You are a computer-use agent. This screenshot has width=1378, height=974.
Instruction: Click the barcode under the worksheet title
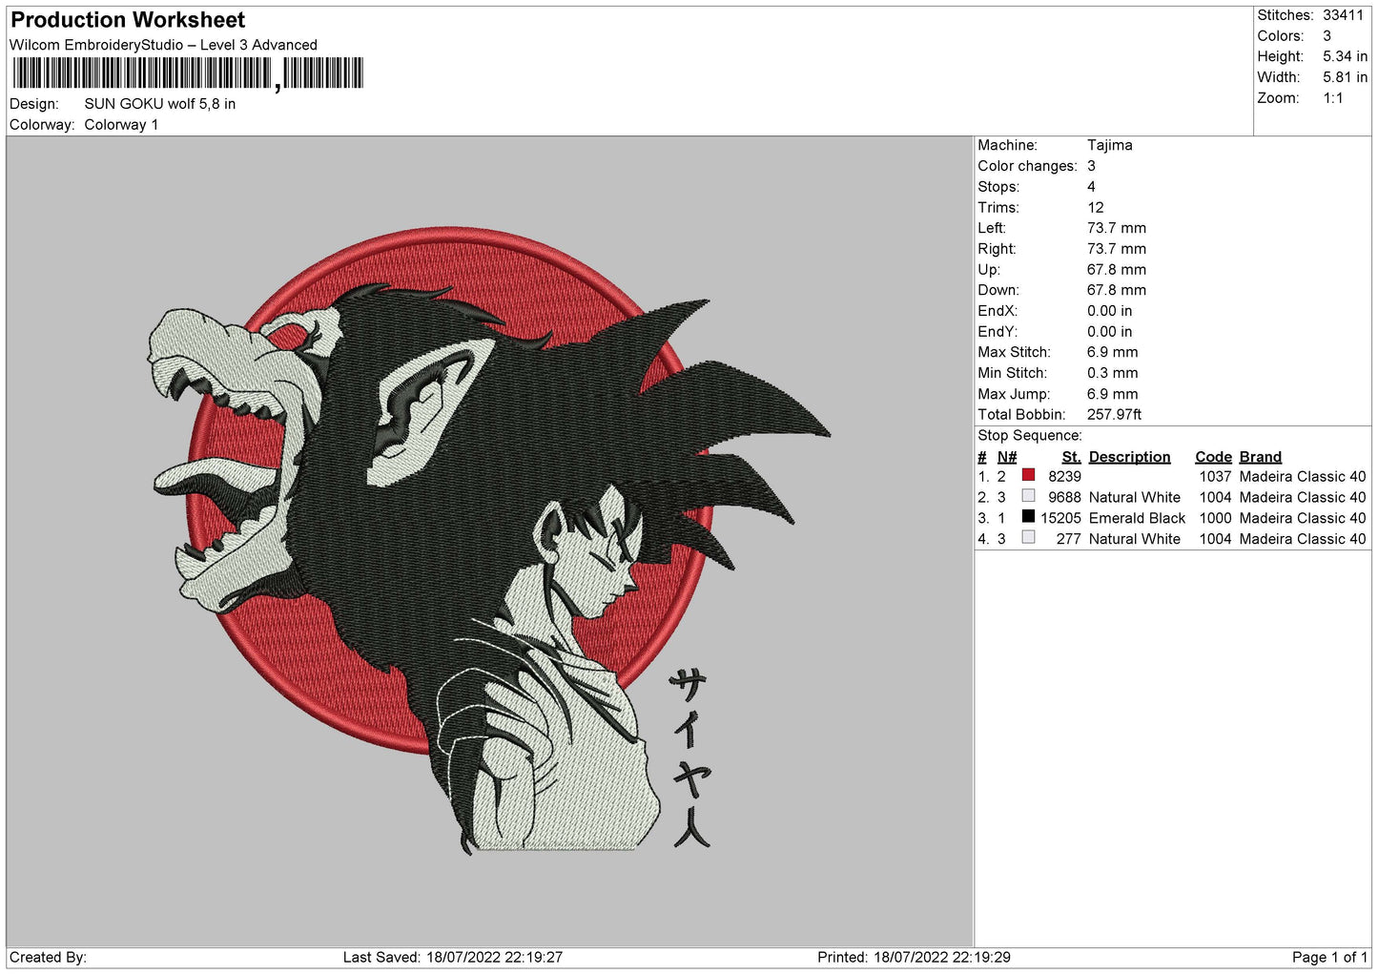188,73
